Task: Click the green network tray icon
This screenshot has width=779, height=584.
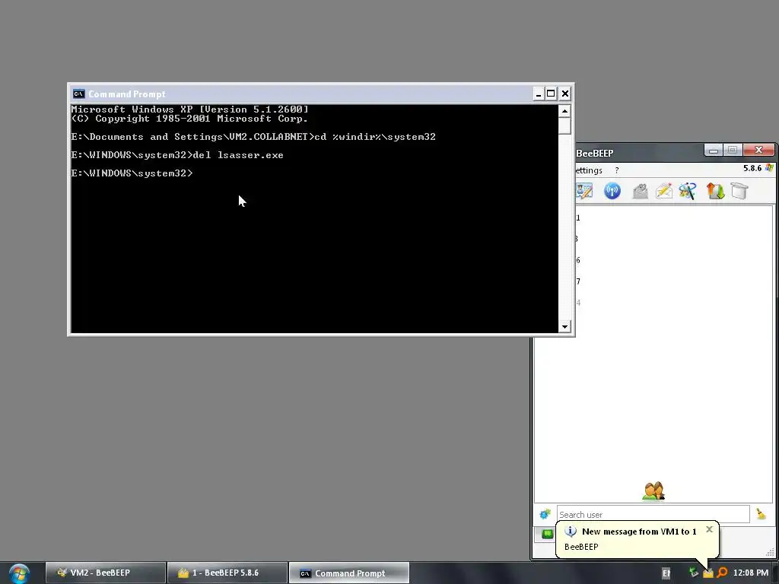Action: pyautogui.click(x=694, y=573)
